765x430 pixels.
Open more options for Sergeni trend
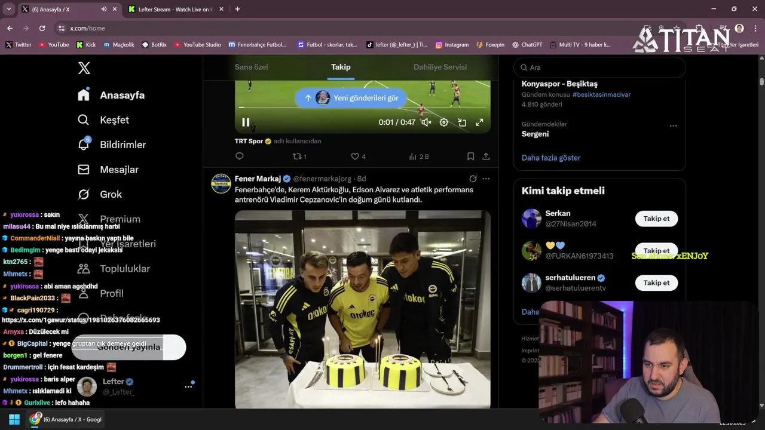673,126
